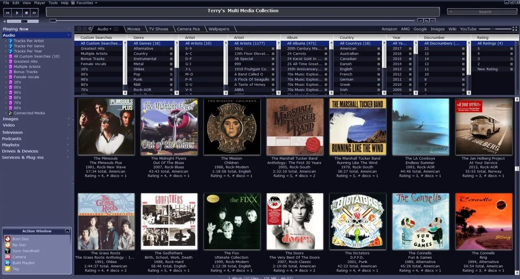Image resolution: width=520 pixels, height=279 pixels.
Task: Mute audio via the speaker icon
Action: (x=5, y=21)
